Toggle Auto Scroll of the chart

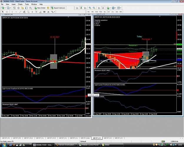[99, 8]
